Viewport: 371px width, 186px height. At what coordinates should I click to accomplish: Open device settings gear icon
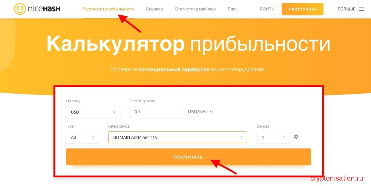(296, 137)
